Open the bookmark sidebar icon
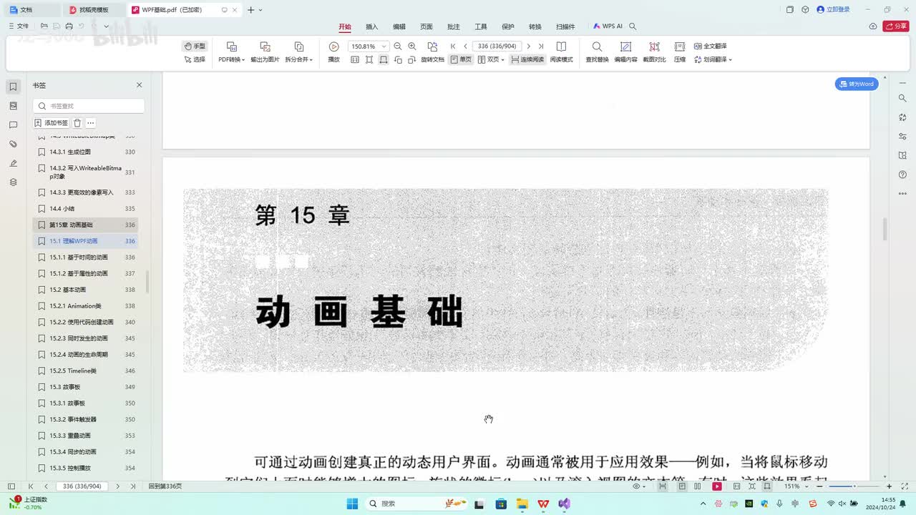 (13, 87)
